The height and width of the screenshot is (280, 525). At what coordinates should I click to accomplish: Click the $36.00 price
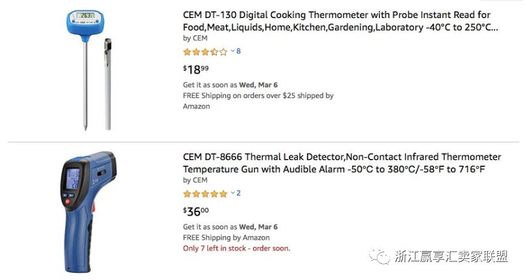click(x=196, y=211)
